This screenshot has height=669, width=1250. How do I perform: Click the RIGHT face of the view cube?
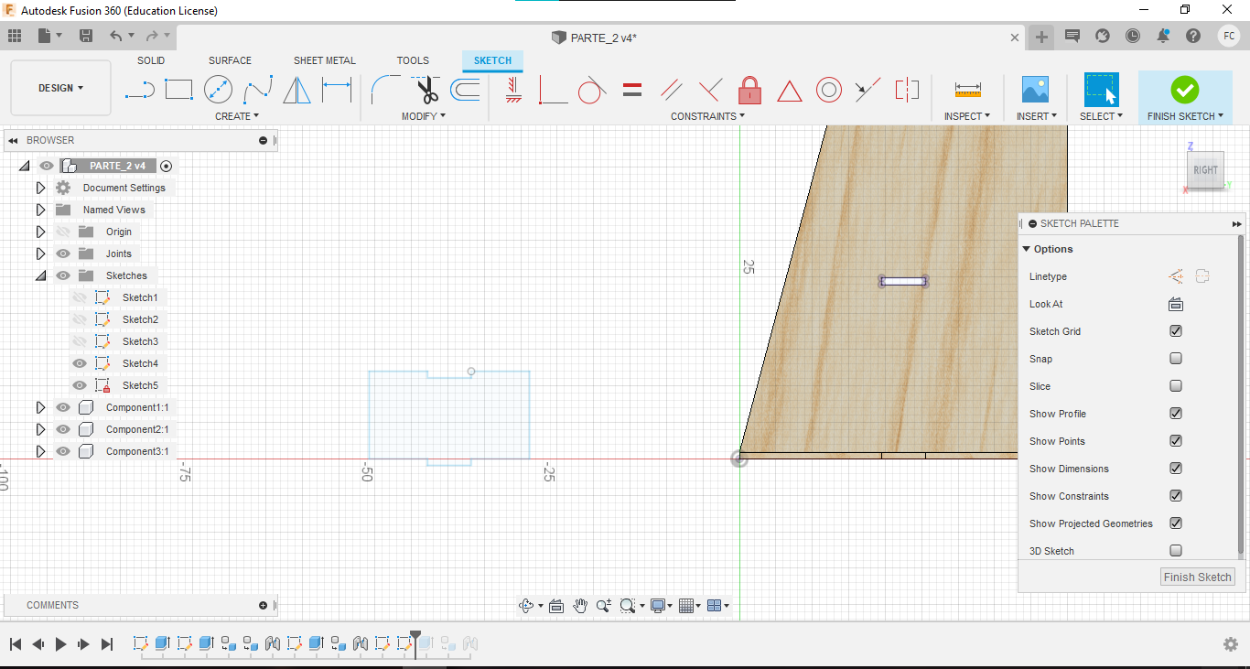1205,170
